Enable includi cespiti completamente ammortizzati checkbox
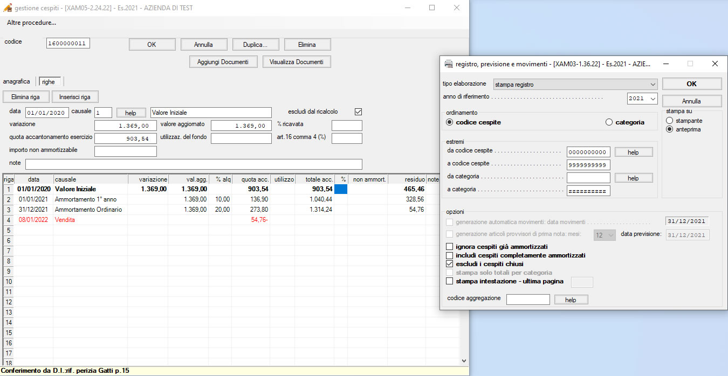The image size is (728, 376). (450, 255)
